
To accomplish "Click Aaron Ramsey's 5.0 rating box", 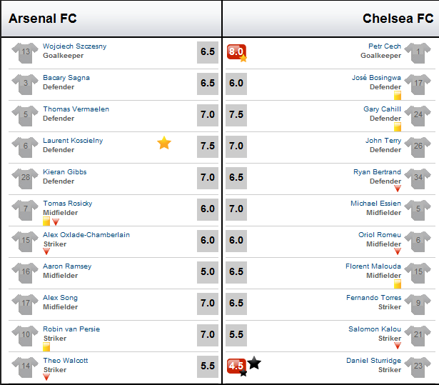I will (x=208, y=272).
